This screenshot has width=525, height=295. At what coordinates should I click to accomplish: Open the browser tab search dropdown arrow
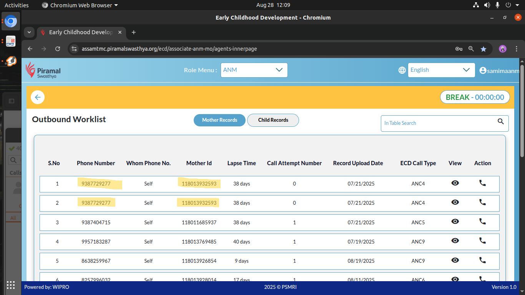[29, 32]
